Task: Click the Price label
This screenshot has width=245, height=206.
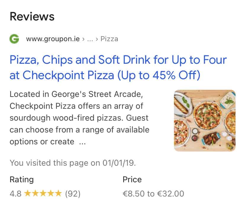Action: click(132, 179)
